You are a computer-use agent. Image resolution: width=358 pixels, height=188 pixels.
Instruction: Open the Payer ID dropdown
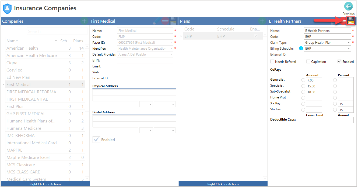click(171, 43)
